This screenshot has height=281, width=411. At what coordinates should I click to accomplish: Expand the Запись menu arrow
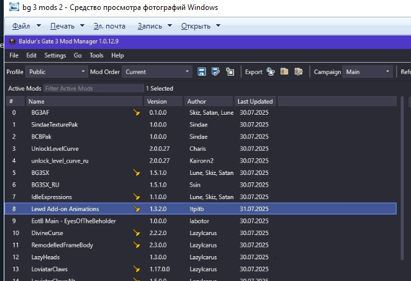tap(170, 25)
